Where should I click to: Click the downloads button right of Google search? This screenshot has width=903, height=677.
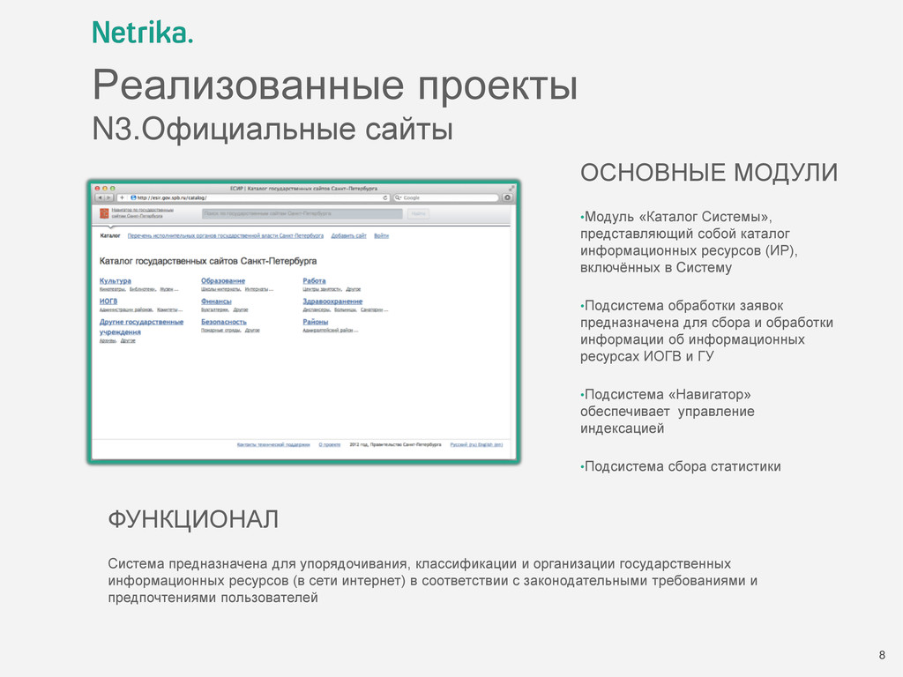click(507, 197)
